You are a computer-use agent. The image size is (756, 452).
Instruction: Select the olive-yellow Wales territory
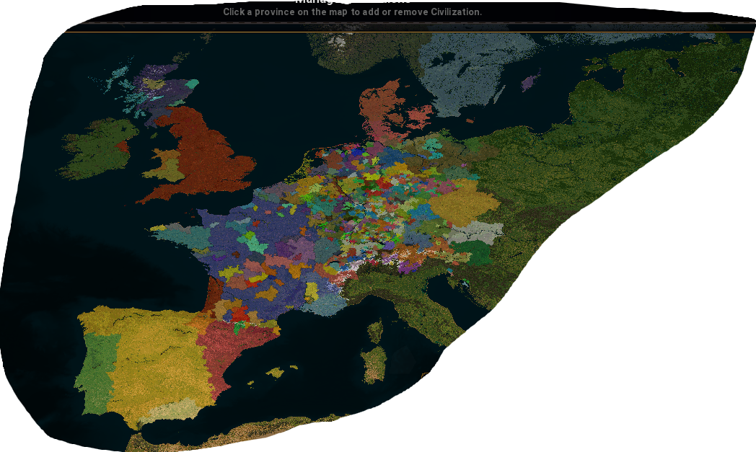[167, 165]
